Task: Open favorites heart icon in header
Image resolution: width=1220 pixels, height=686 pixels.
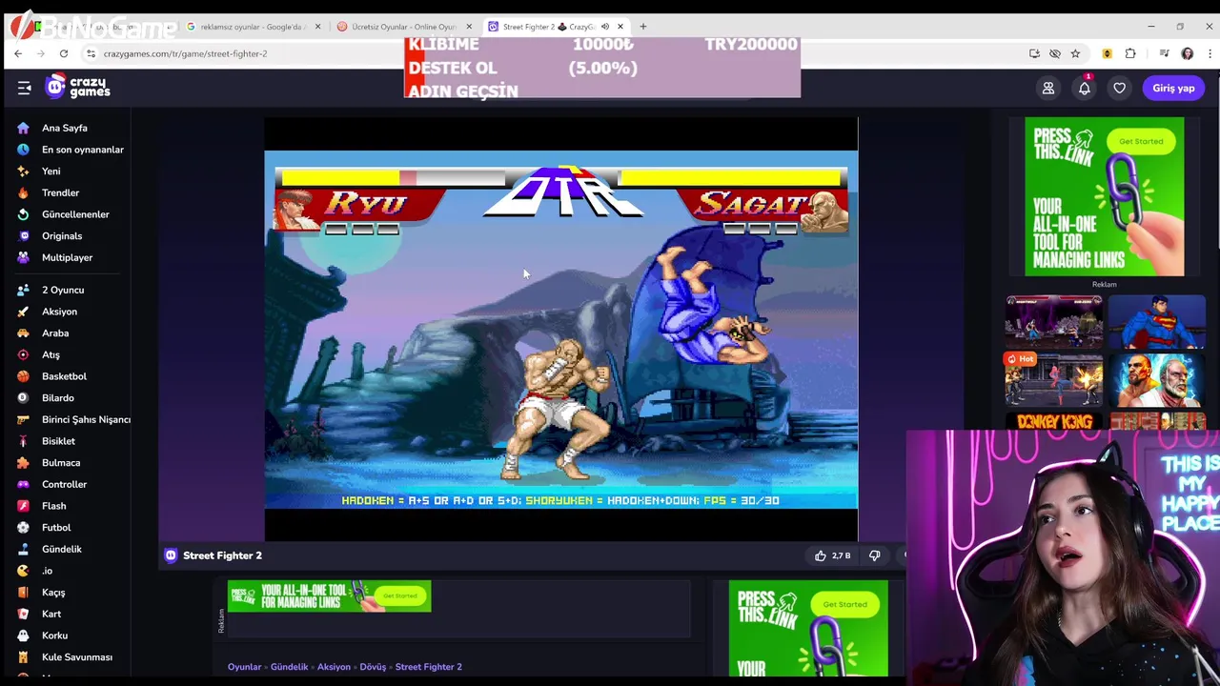Action: (x=1120, y=89)
